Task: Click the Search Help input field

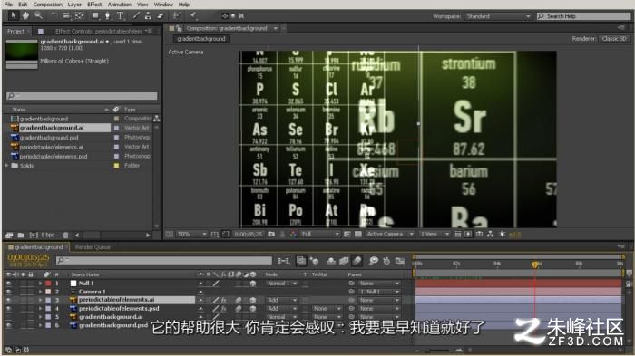Action: point(583,16)
